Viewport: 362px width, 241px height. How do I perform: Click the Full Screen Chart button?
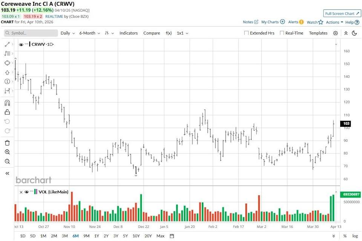point(341,13)
